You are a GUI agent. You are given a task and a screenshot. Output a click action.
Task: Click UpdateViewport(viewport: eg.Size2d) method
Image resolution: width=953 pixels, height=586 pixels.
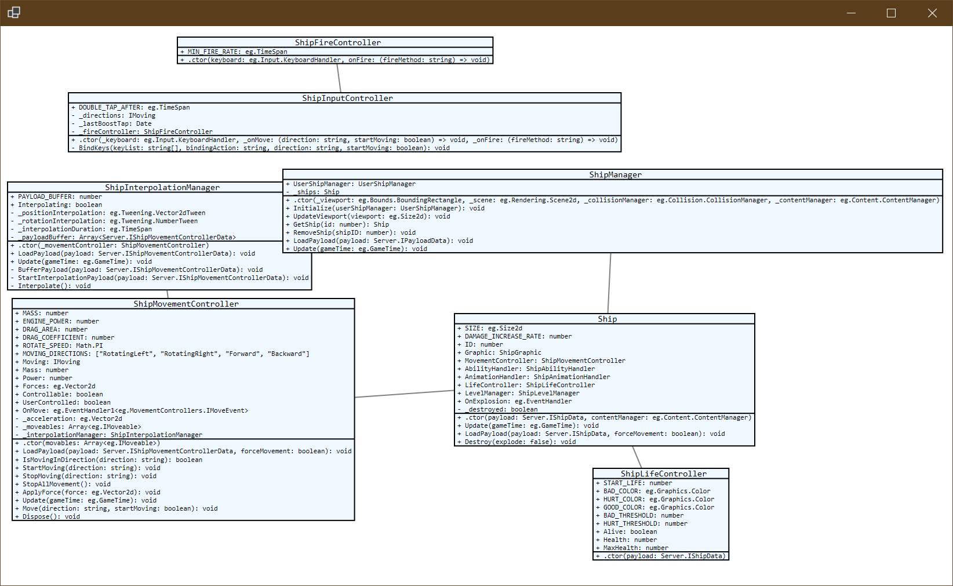pos(368,216)
